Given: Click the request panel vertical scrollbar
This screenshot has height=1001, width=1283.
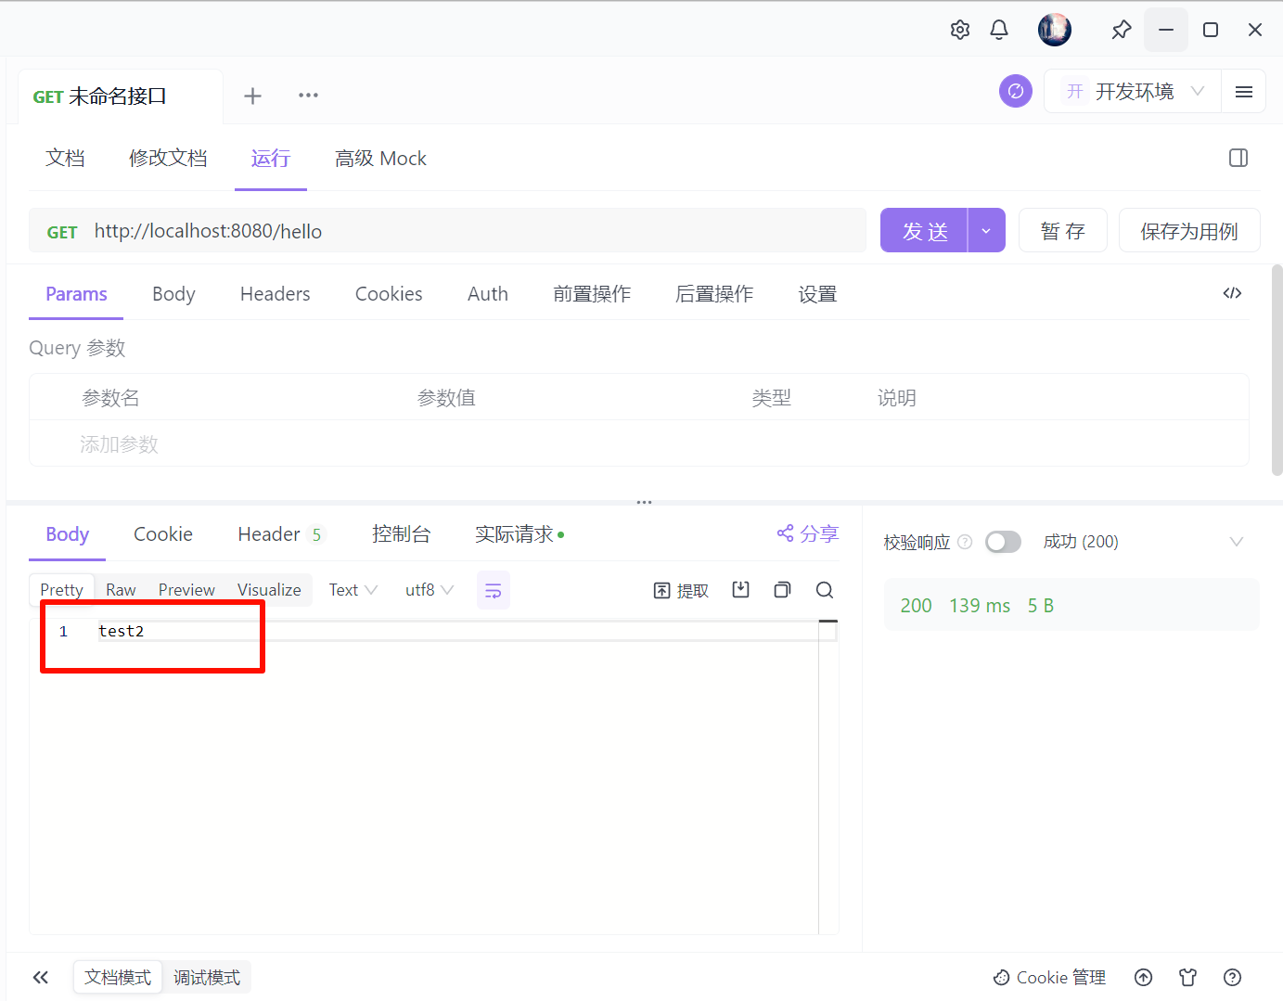Looking at the screenshot, I should pos(1277,371).
